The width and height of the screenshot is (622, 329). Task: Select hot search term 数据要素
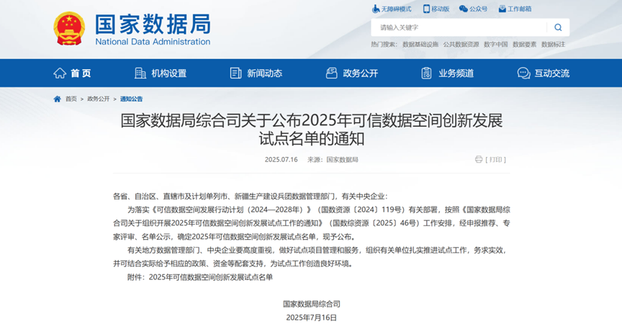tap(524, 45)
